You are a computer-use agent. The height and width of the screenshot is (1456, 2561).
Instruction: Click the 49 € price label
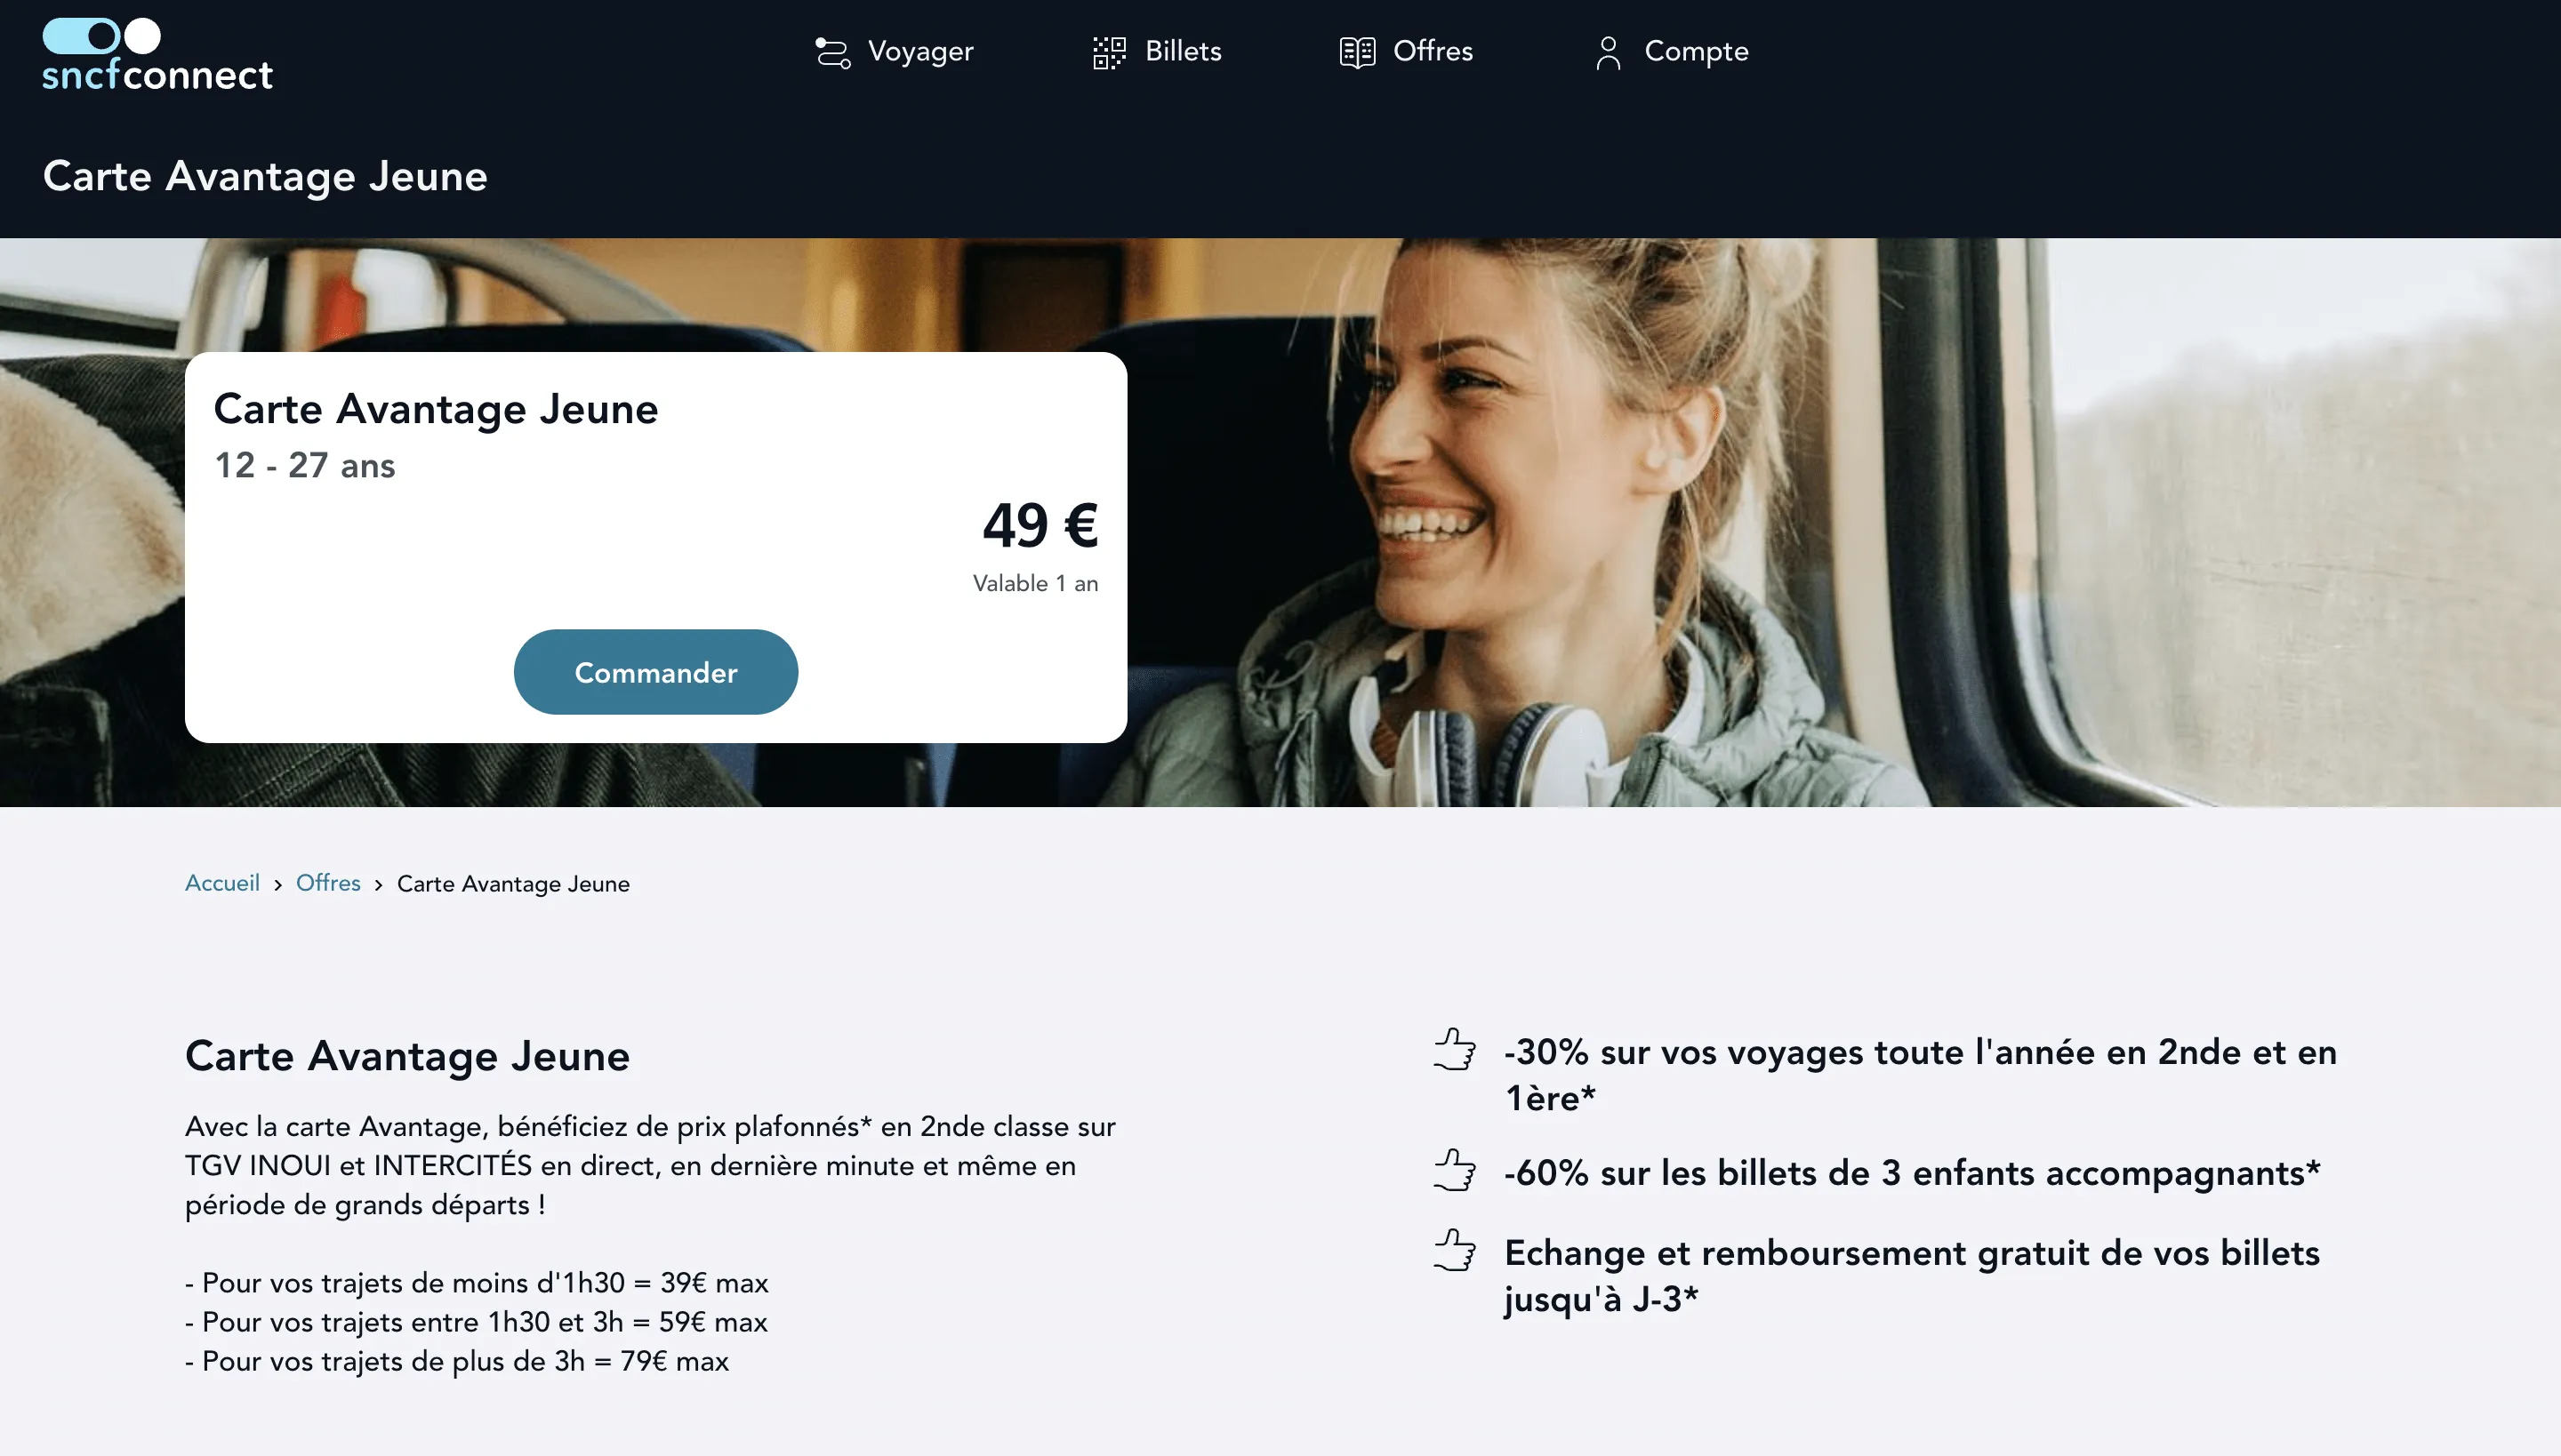pyautogui.click(x=1040, y=525)
